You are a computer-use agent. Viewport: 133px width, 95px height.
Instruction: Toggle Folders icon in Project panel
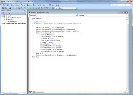pos(9,13)
